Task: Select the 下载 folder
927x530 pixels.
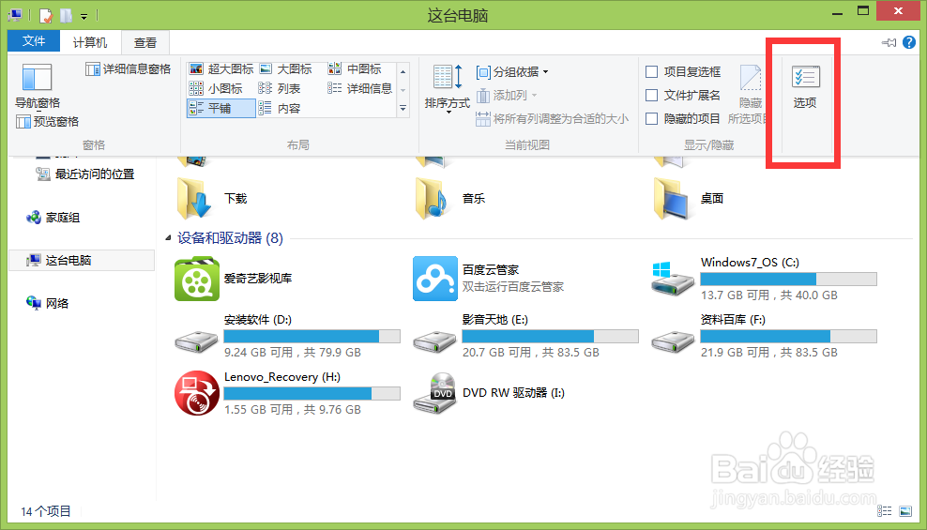Action: (212, 199)
